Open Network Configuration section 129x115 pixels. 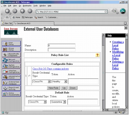point(11,60)
